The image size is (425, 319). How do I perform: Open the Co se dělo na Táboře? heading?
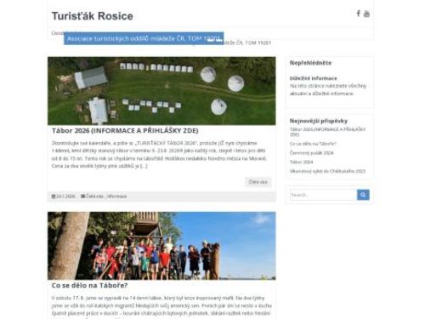[x=89, y=286]
